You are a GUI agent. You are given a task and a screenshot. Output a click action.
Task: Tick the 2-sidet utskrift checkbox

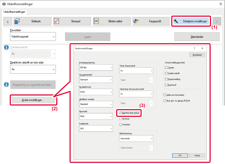coord(166,73)
